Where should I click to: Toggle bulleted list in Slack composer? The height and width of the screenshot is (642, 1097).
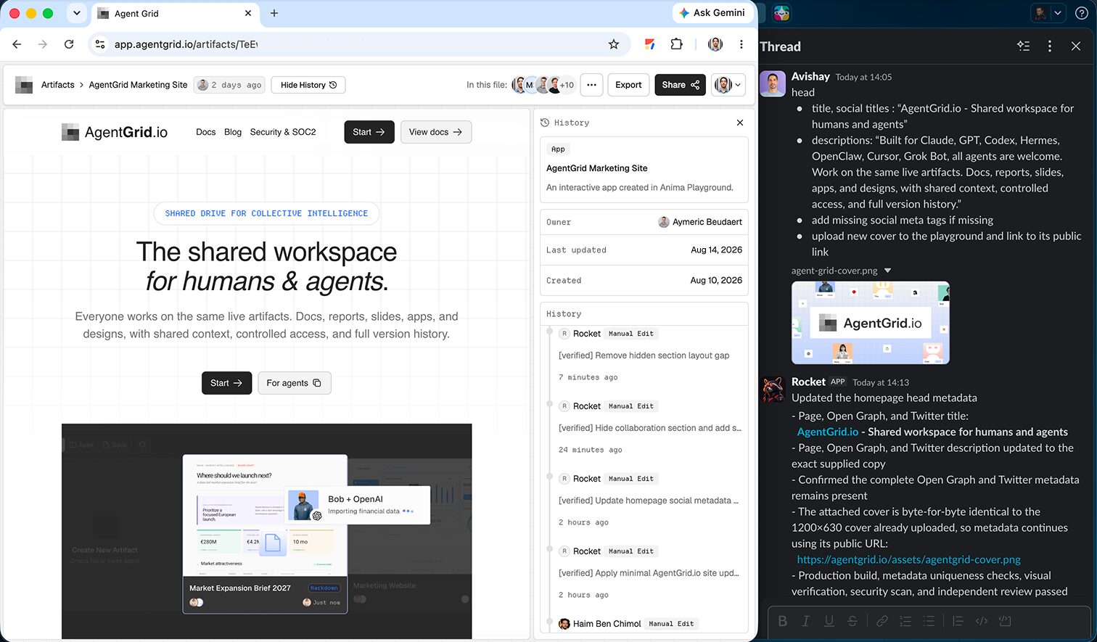tap(928, 621)
